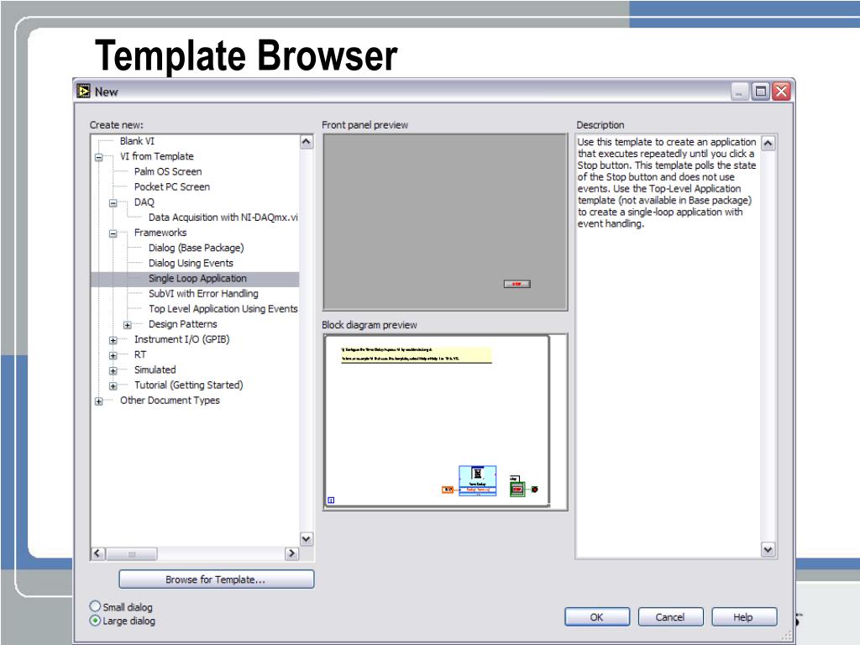Click the RT label
The width and height of the screenshot is (860, 645).
click(140, 355)
